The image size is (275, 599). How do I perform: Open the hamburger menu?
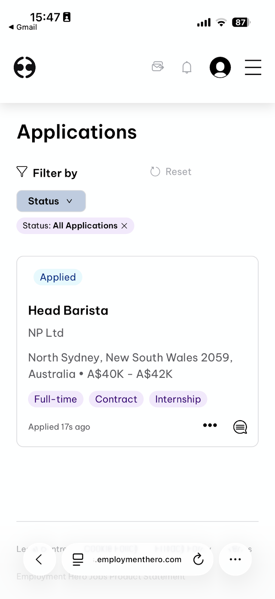pos(253,67)
